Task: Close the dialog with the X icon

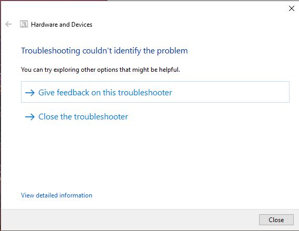Action: 291,8
